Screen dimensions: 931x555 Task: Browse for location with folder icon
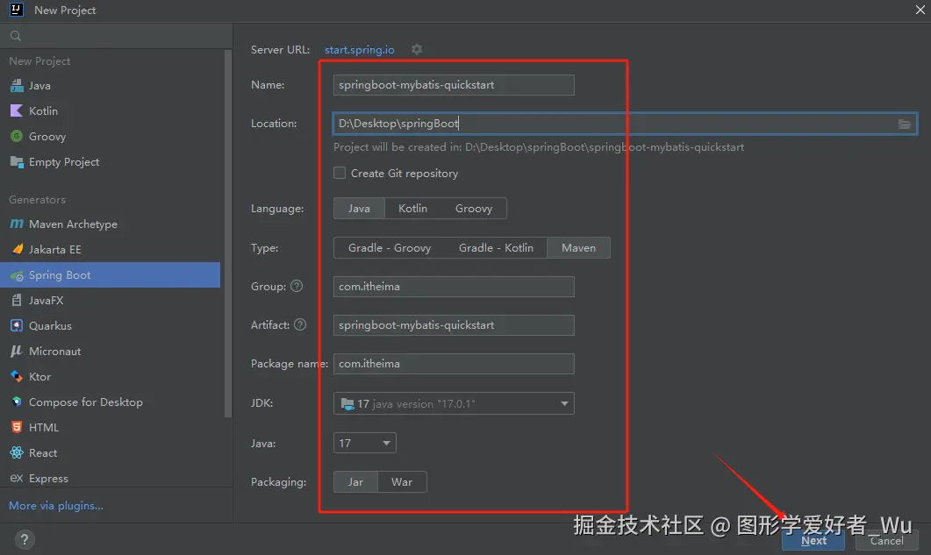point(904,124)
